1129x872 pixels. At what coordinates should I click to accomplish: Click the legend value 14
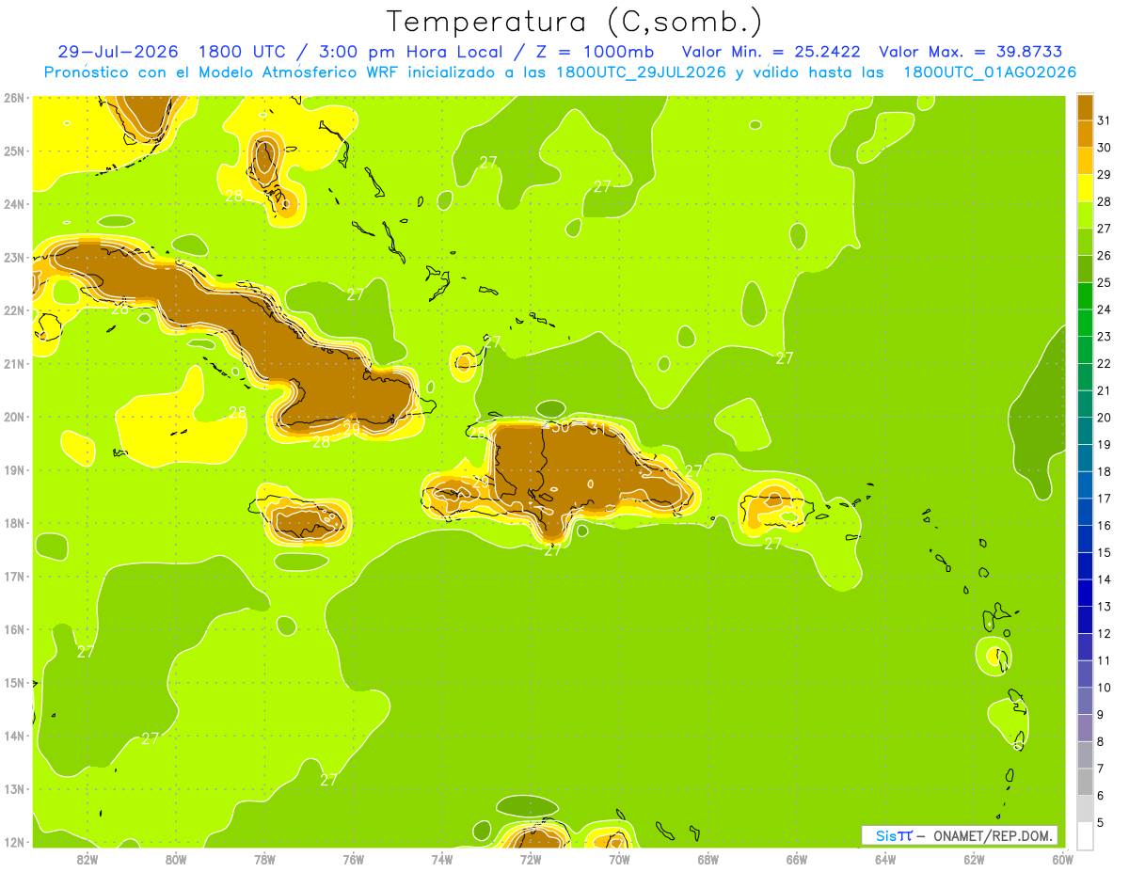coord(1105,579)
